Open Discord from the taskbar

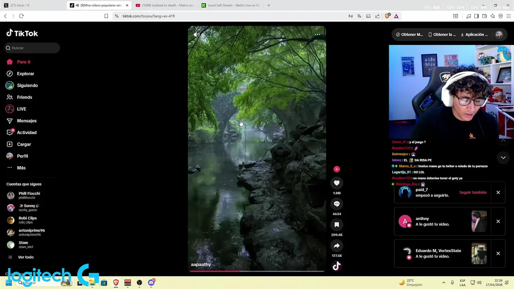[x=151, y=283]
